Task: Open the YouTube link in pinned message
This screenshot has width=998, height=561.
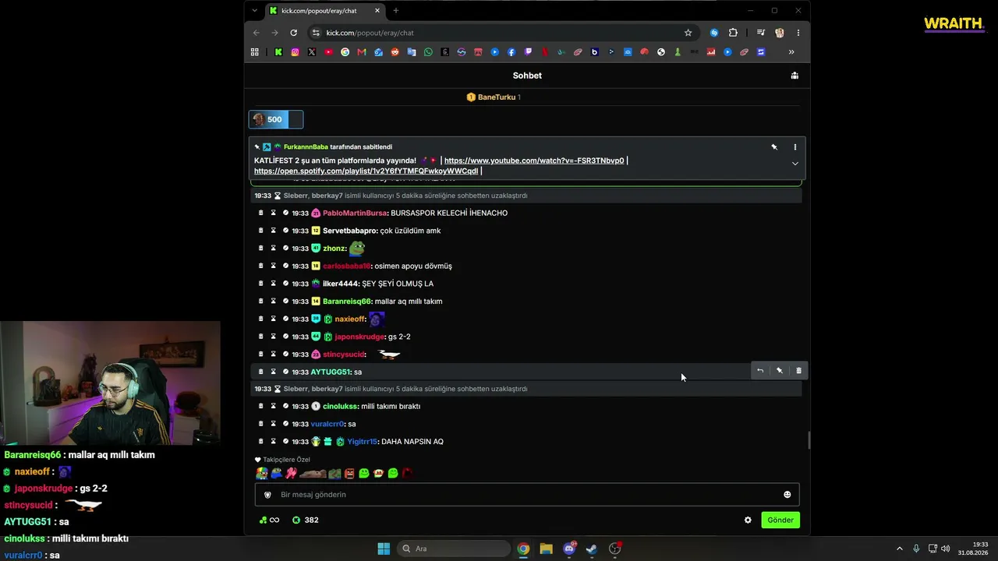Action: pyautogui.click(x=534, y=161)
